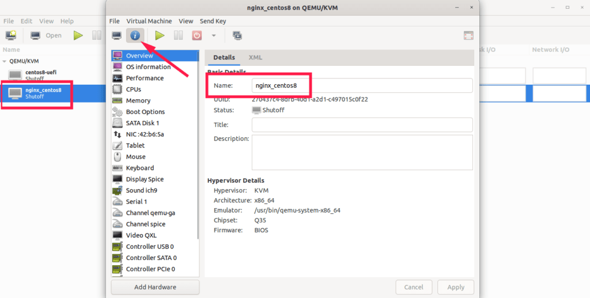Open the Send Key menu

(x=213, y=21)
